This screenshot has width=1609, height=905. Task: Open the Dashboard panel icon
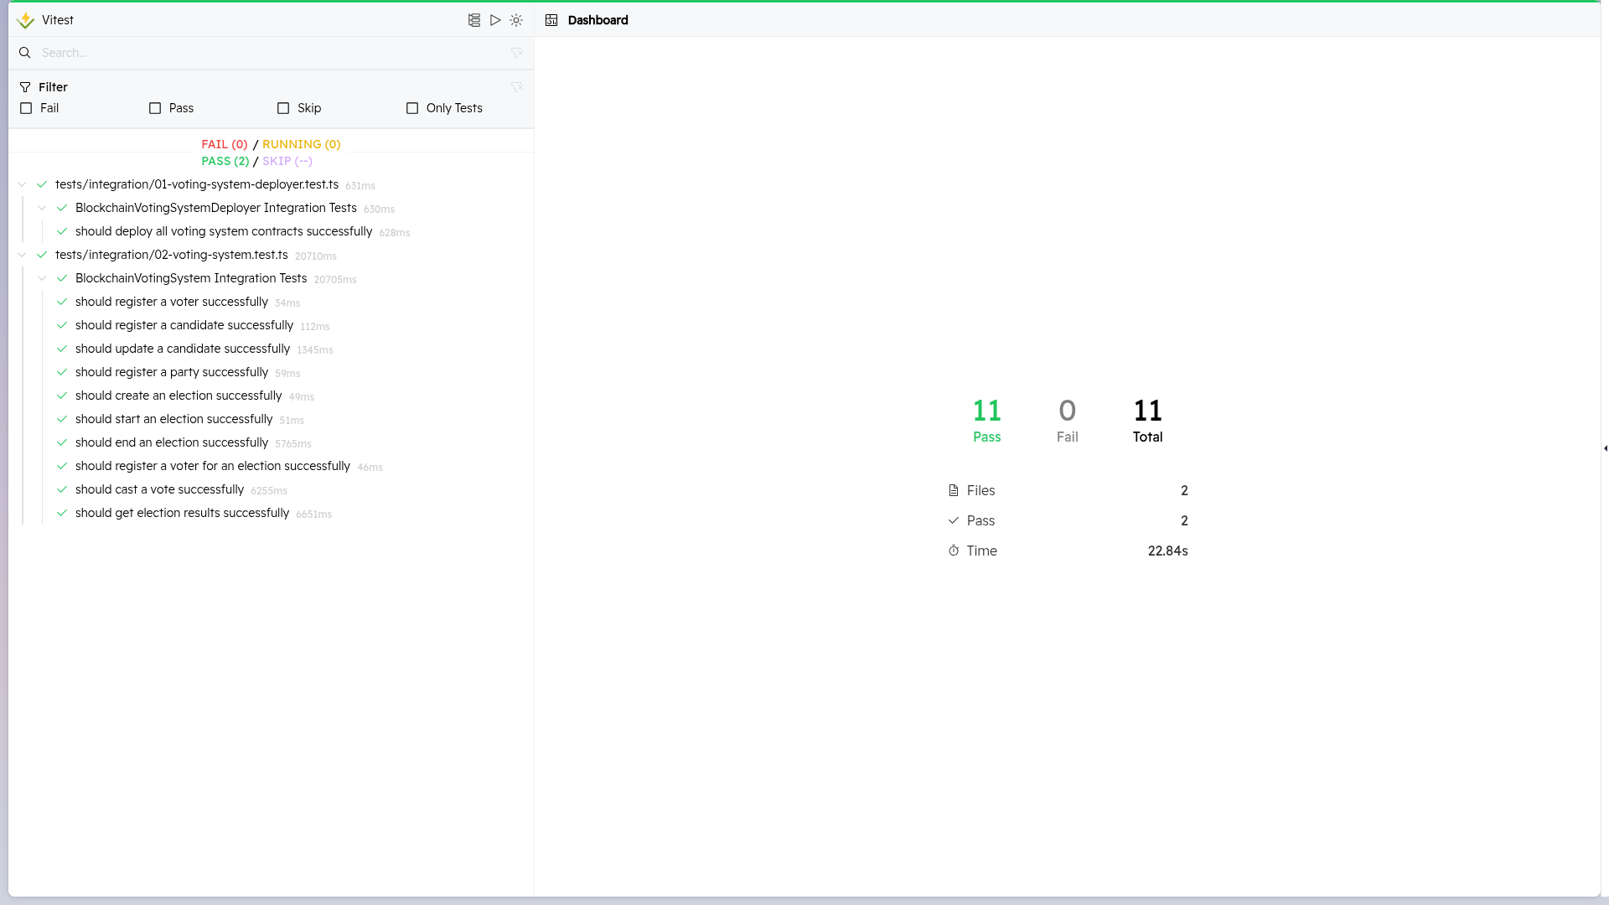(x=552, y=20)
